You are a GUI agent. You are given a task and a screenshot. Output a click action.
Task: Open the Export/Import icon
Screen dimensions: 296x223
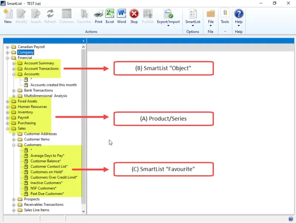[x=168, y=14]
